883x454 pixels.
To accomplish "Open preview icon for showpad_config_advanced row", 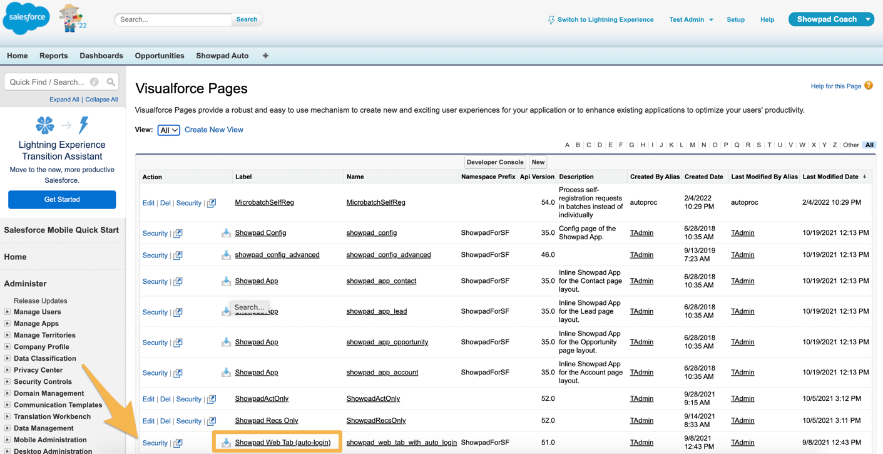I will (178, 255).
